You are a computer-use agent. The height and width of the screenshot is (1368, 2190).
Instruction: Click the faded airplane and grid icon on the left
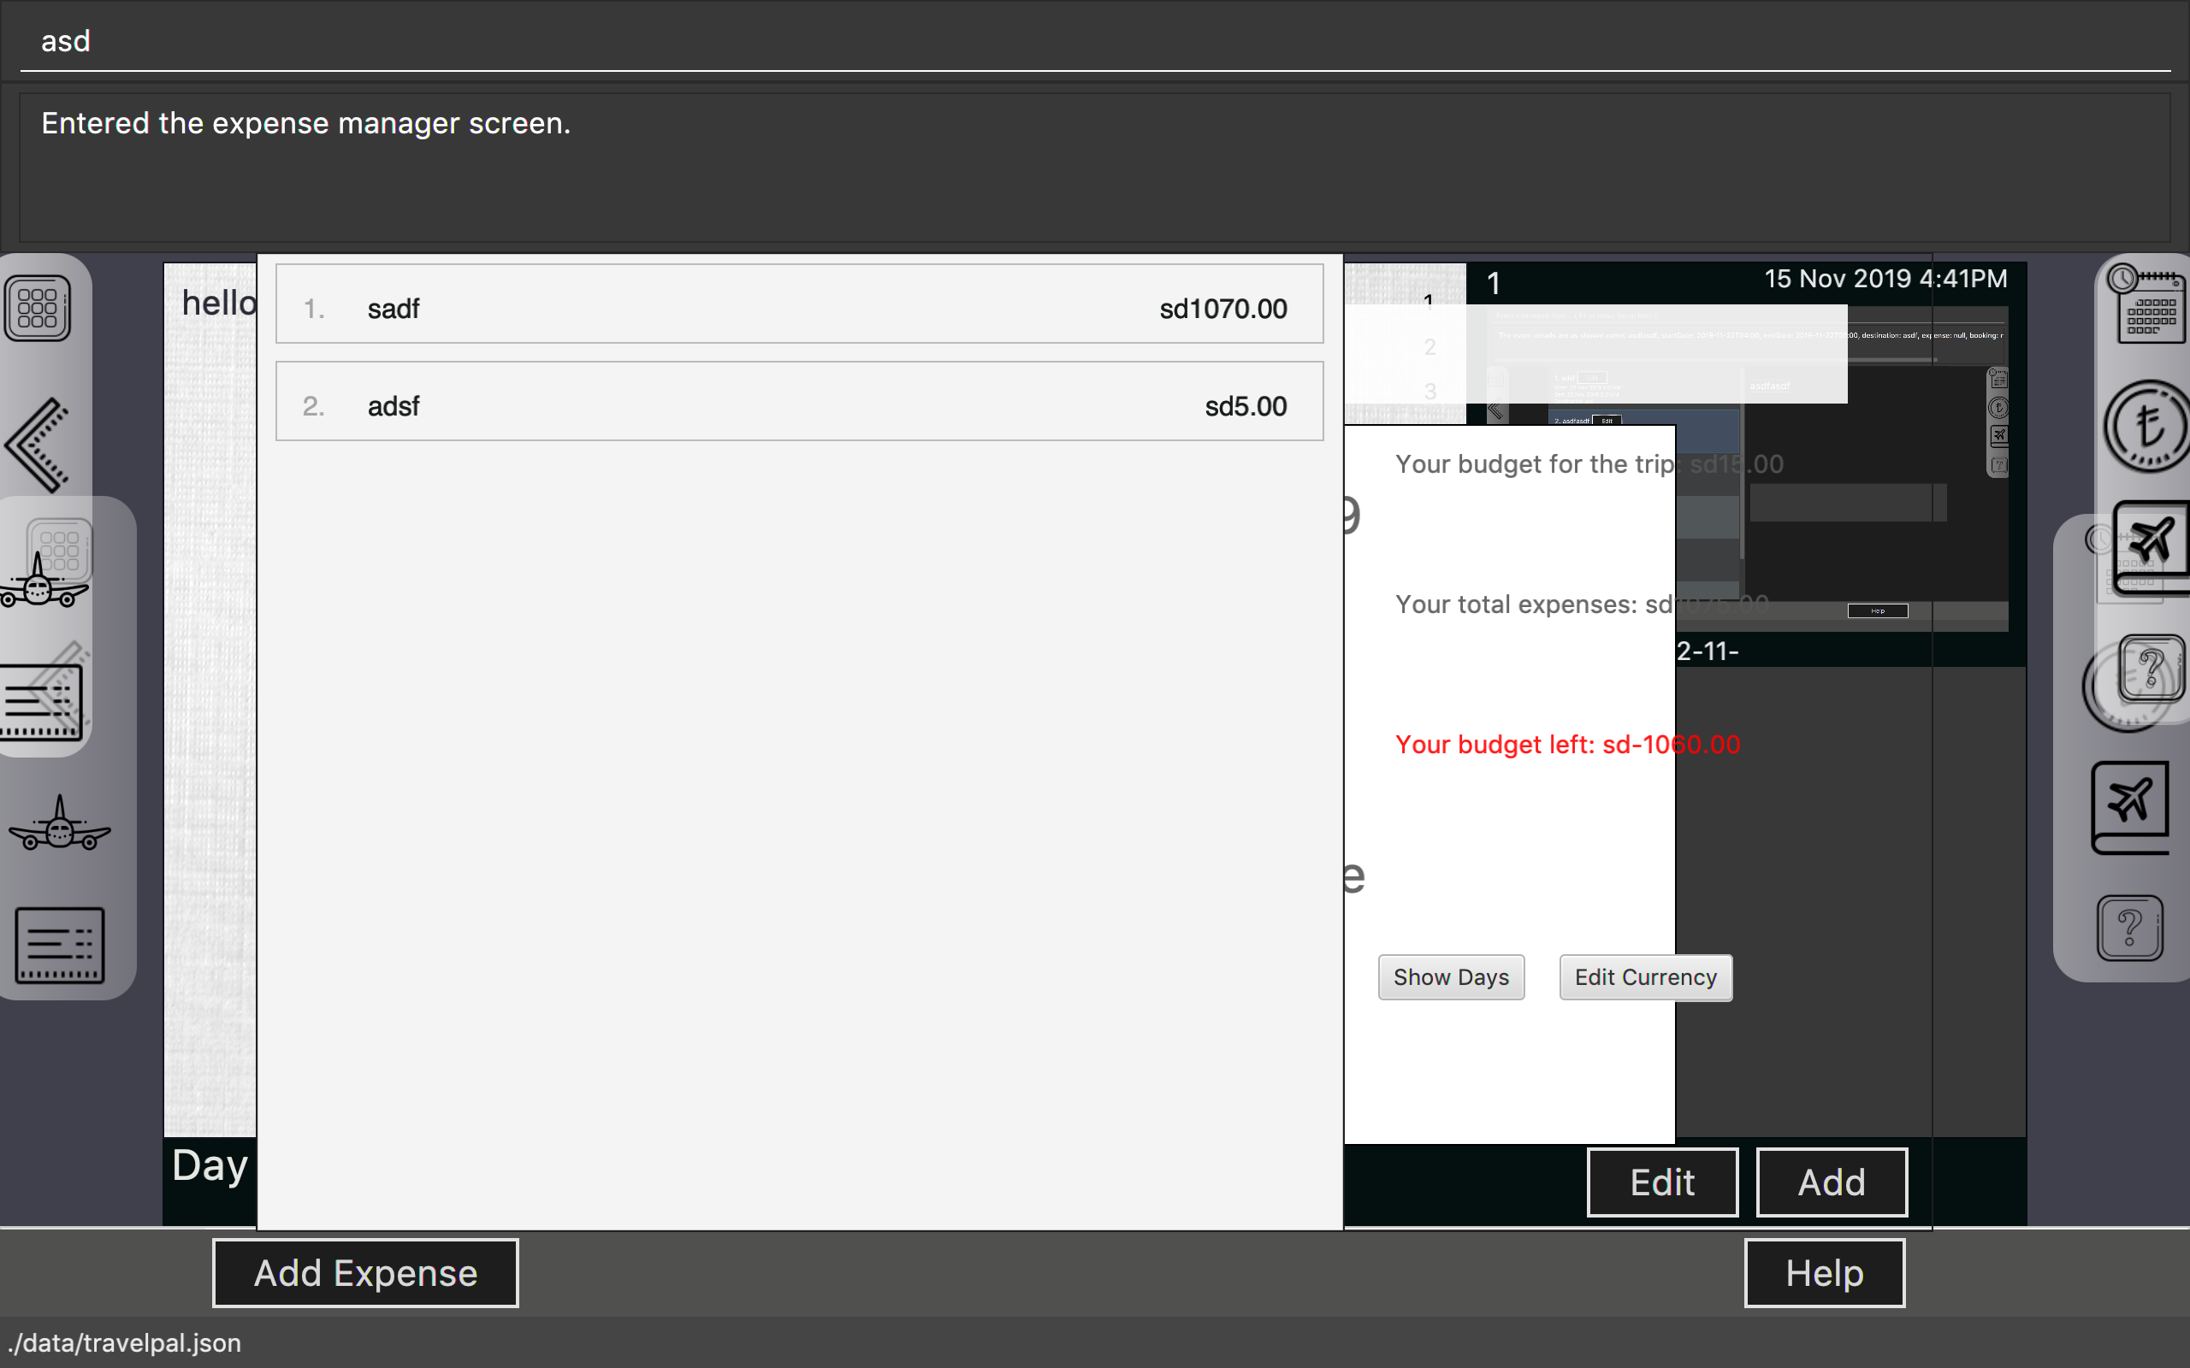tap(47, 565)
